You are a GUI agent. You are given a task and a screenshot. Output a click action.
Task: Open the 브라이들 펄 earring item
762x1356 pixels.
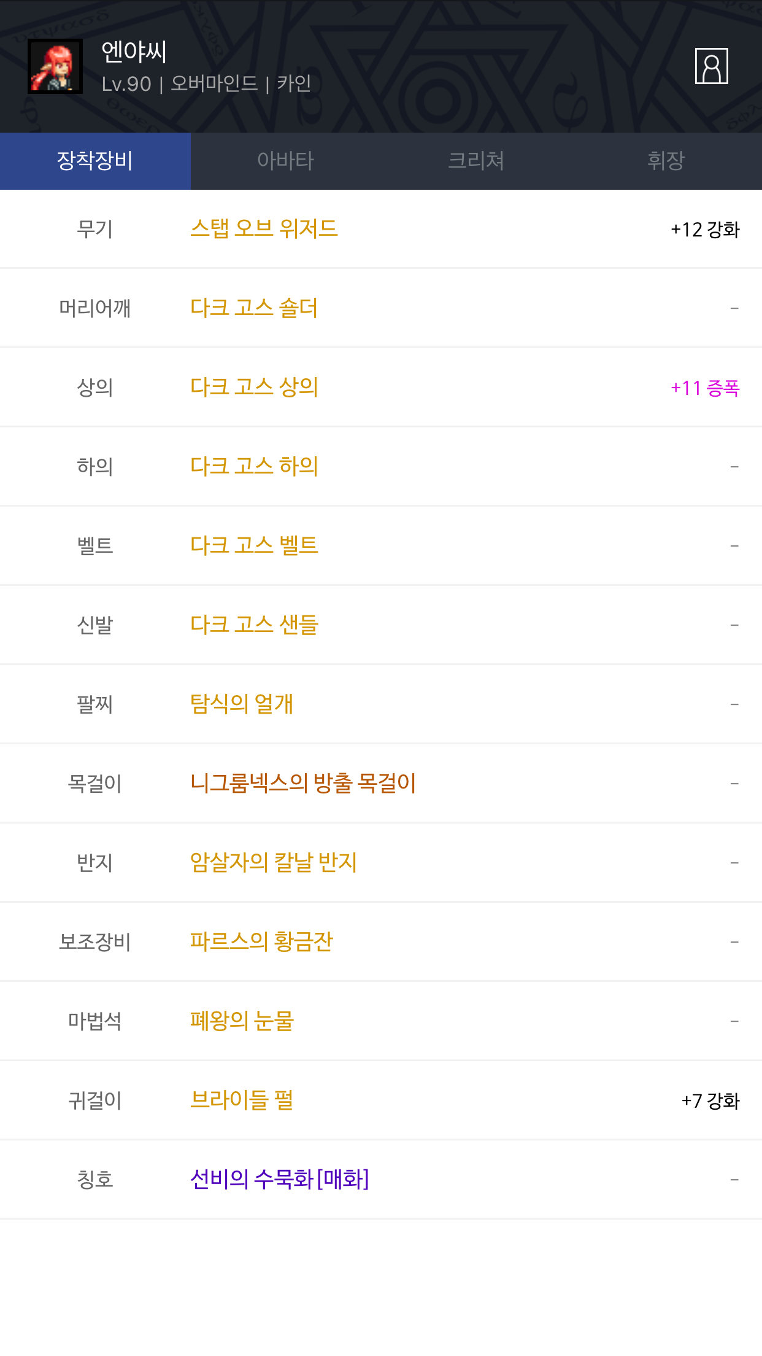tap(242, 1100)
